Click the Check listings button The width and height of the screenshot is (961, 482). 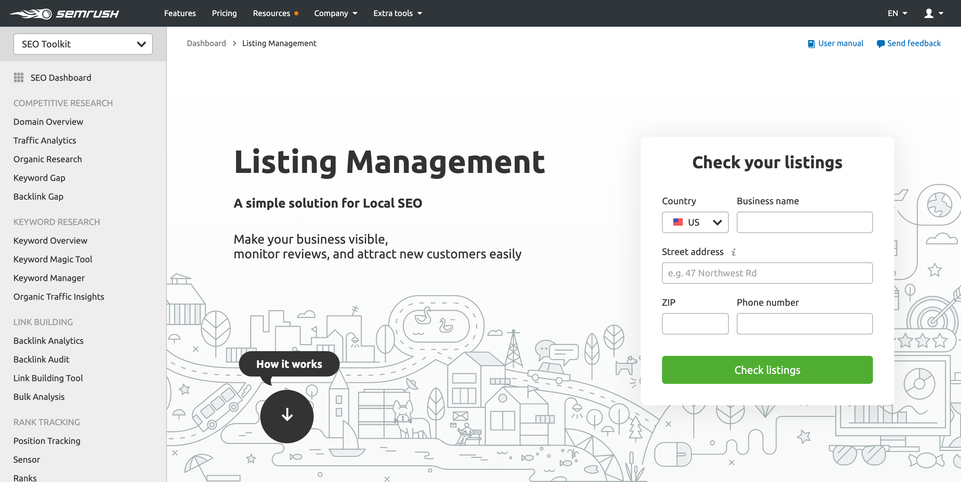(x=767, y=370)
